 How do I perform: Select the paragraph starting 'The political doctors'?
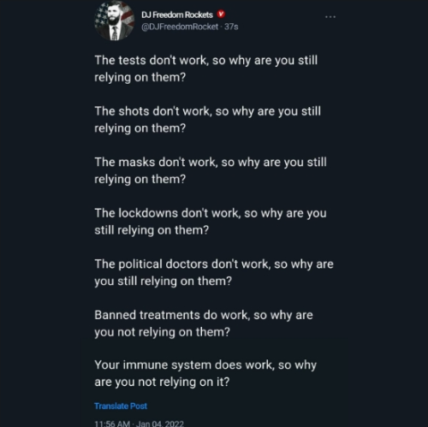pyautogui.click(x=214, y=272)
